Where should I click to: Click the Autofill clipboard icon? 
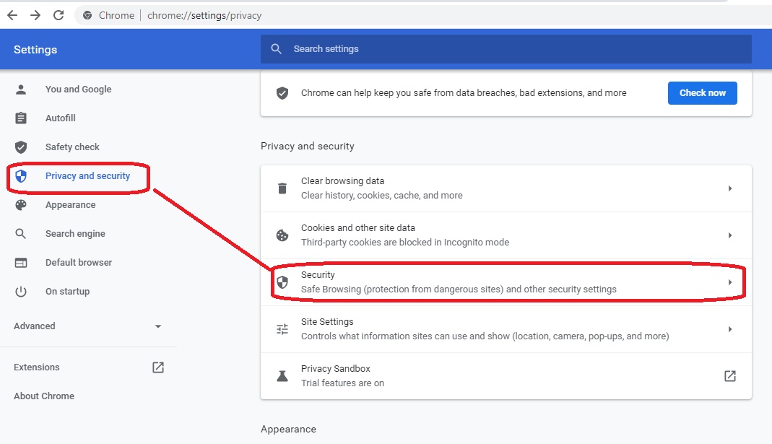point(21,118)
